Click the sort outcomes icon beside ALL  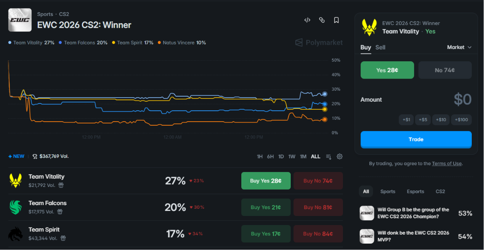click(328, 157)
